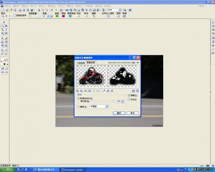Image resolution: width=215 pixels, height=172 pixels.
Task: Click dialog Zoom Out magnifier icon
Action: pos(81,91)
